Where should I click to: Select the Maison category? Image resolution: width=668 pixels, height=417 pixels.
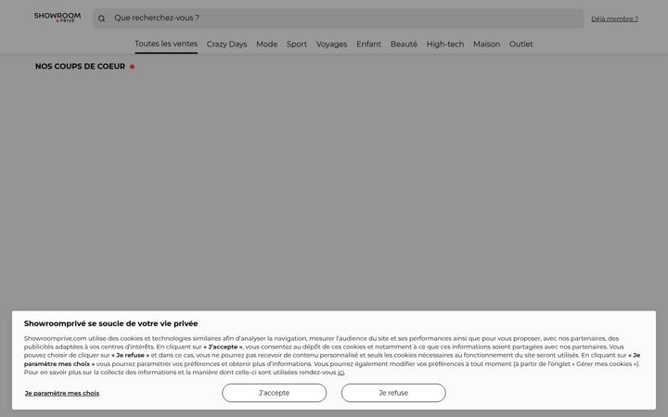tap(486, 44)
